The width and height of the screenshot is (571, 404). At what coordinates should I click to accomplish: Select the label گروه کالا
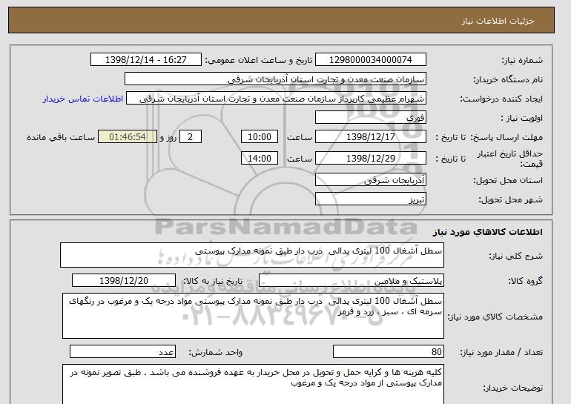pyautogui.click(x=525, y=281)
